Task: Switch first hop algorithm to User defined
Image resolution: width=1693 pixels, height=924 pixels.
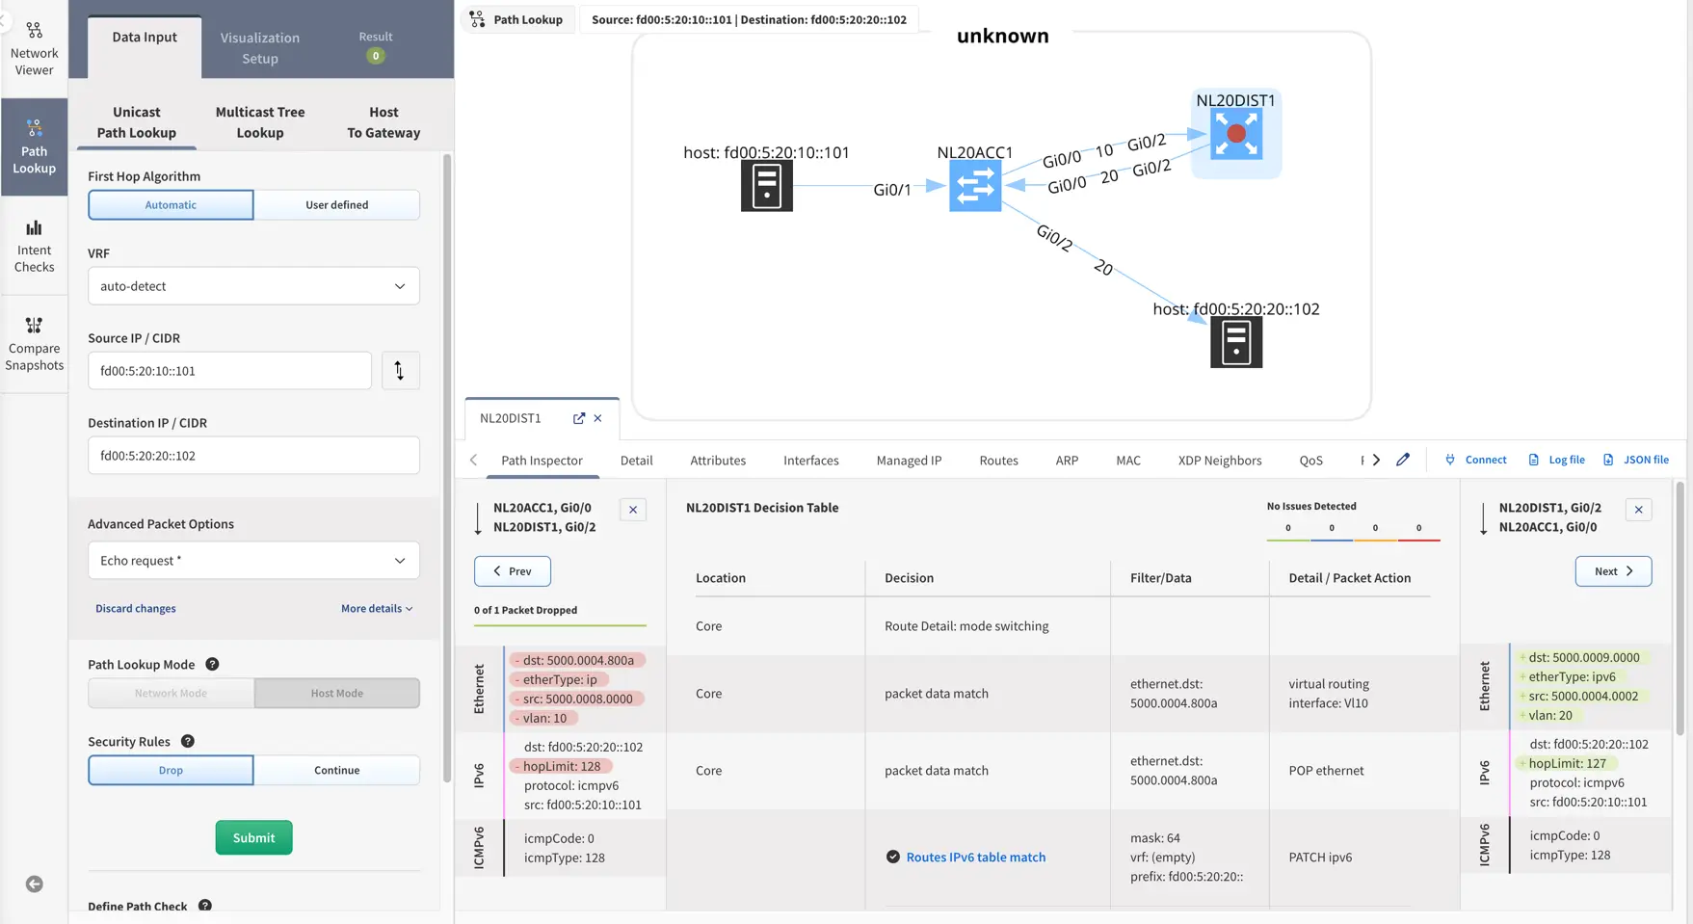Action: click(336, 205)
